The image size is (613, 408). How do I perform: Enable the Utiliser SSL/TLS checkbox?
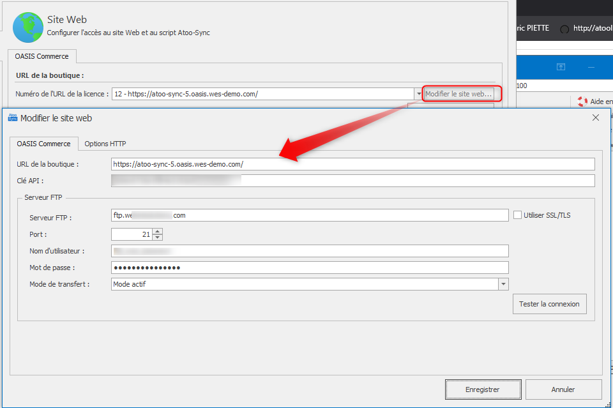[517, 215]
